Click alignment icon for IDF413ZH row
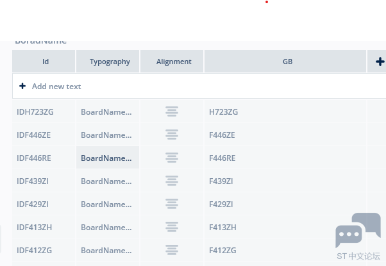Screen dimensions: 386x266 point(171,228)
